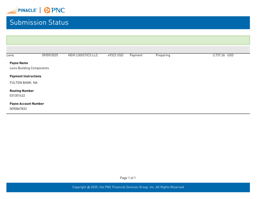Click account number 0090867833
The width and height of the screenshot is (257, 199).
click(x=18, y=109)
